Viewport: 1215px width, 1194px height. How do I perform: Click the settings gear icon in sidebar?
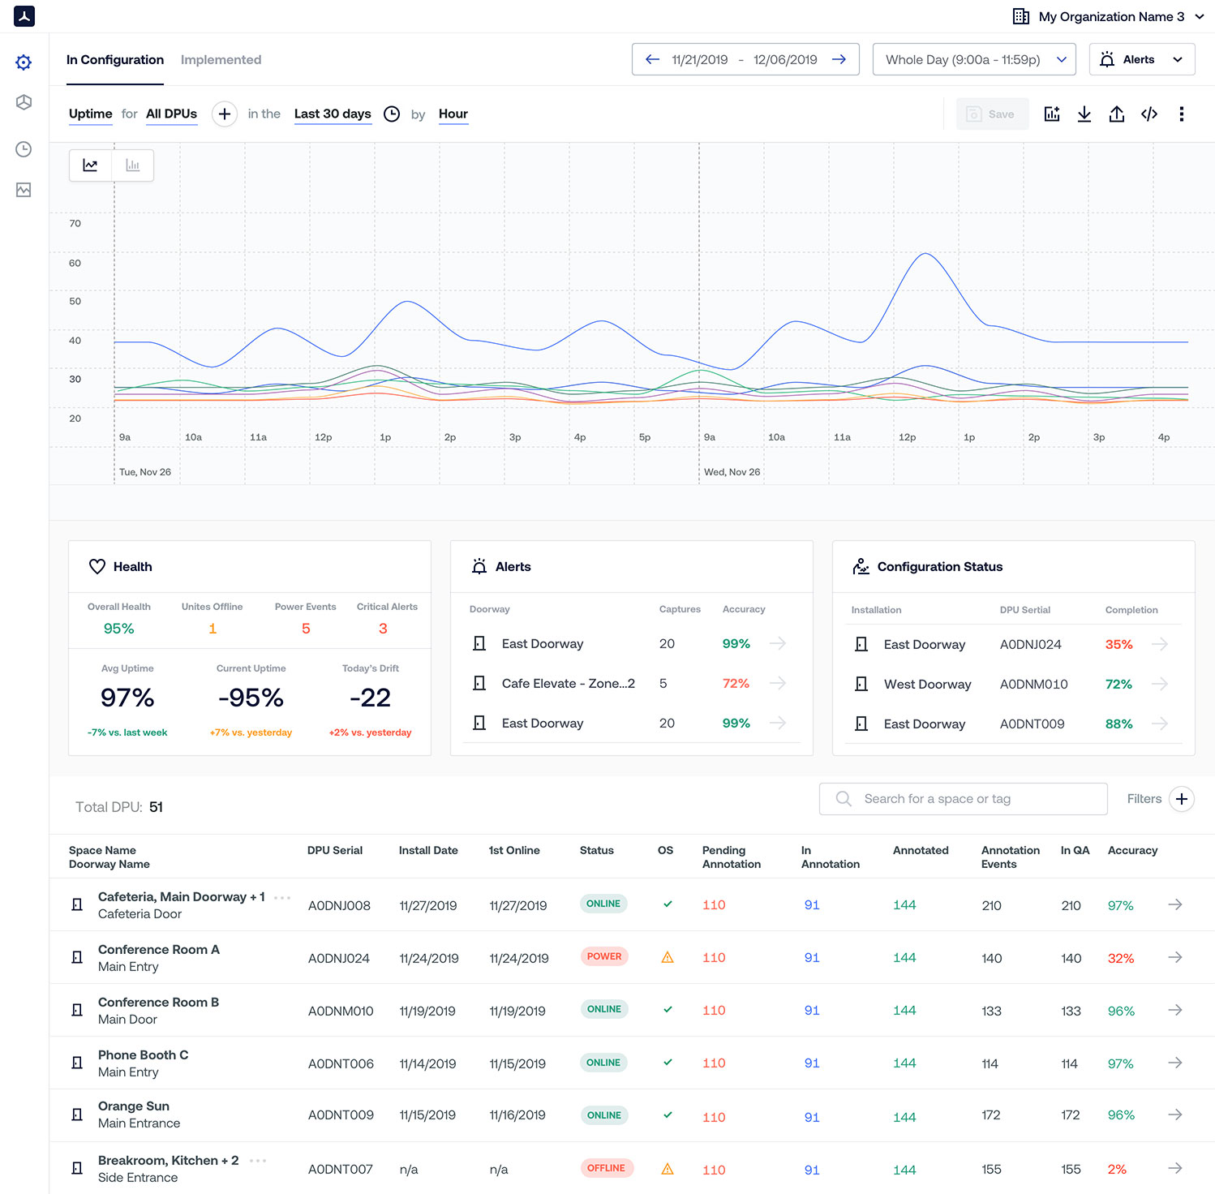[24, 62]
